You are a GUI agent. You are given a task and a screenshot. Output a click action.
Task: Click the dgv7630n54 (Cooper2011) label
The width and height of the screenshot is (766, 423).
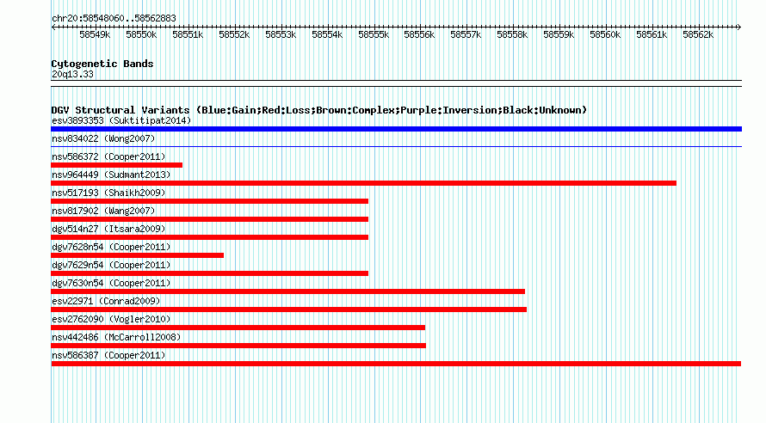111,283
